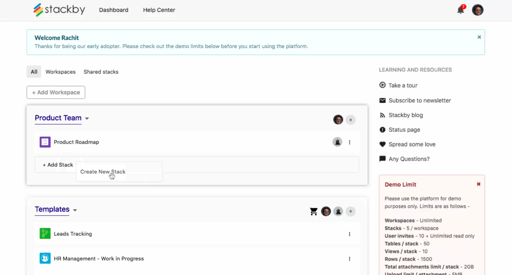Add member to Product Team workspace

pyautogui.click(x=350, y=120)
